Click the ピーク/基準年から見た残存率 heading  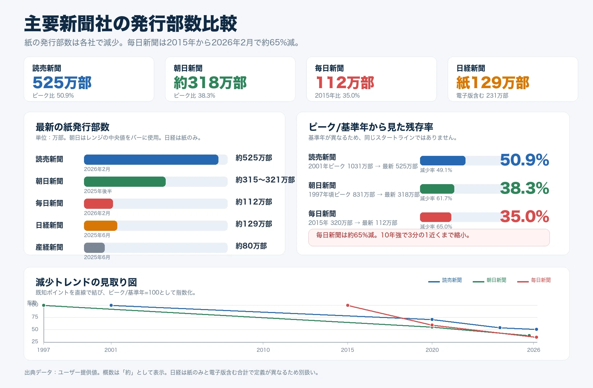click(x=371, y=127)
